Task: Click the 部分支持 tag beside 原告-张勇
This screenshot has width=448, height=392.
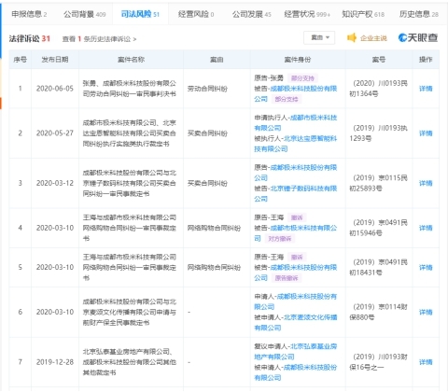Action: [302, 78]
